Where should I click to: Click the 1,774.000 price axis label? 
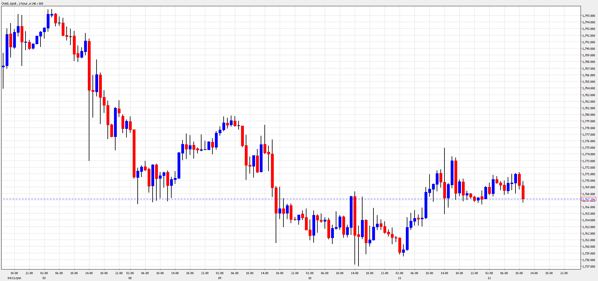tap(589, 154)
